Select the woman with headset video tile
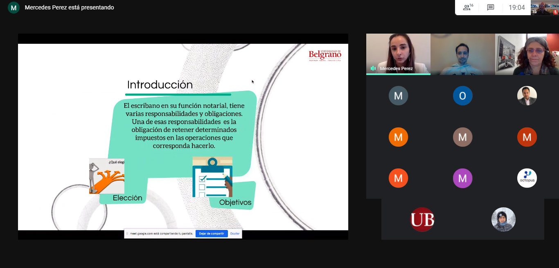The image size is (559, 268). pos(527,54)
